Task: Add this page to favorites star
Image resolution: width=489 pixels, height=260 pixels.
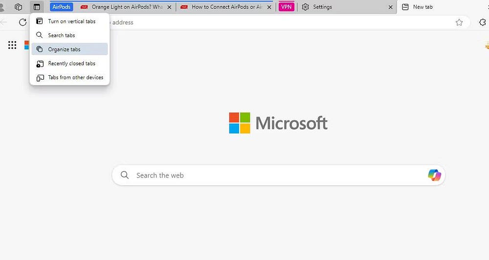Action: (x=459, y=22)
